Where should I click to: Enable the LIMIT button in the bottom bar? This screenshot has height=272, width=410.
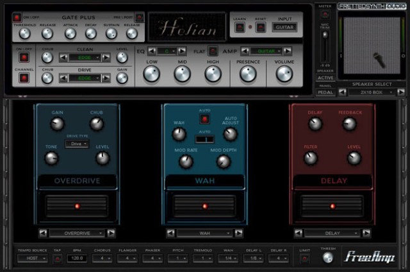pos(304,259)
